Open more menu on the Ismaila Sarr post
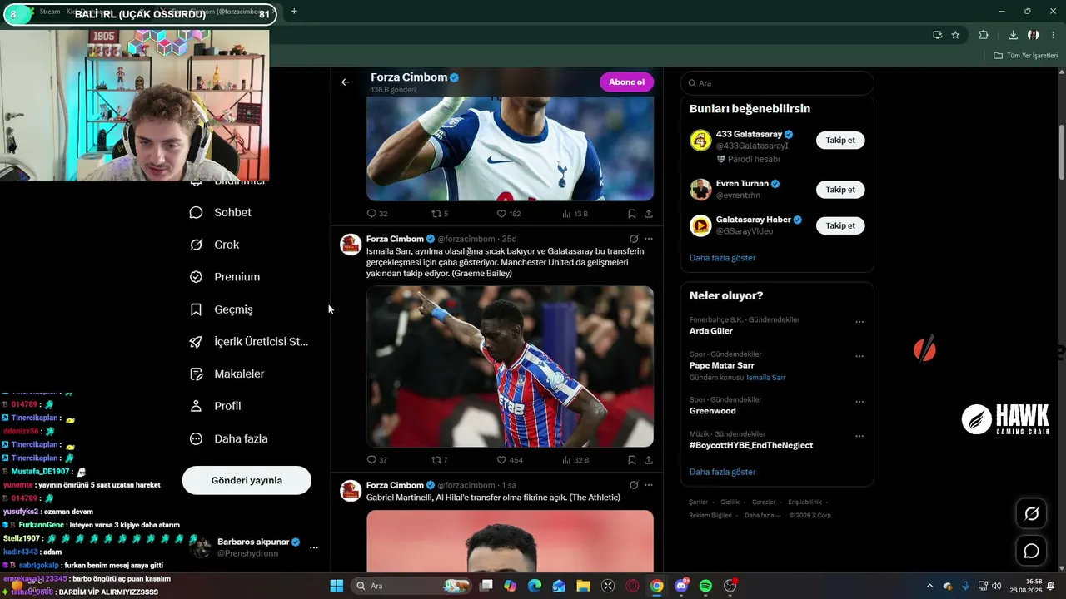Viewport: 1066px width, 599px height. click(x=649, y=239)
